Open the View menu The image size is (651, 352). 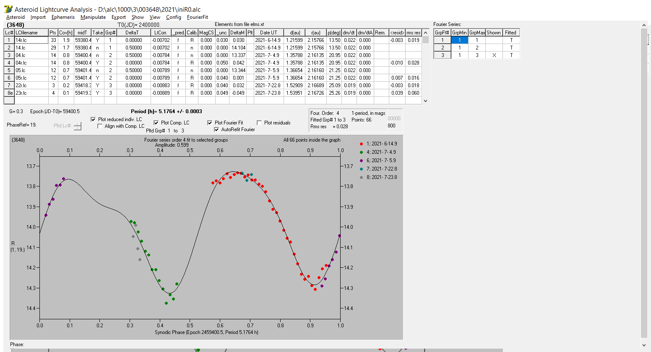click(155, 17)
